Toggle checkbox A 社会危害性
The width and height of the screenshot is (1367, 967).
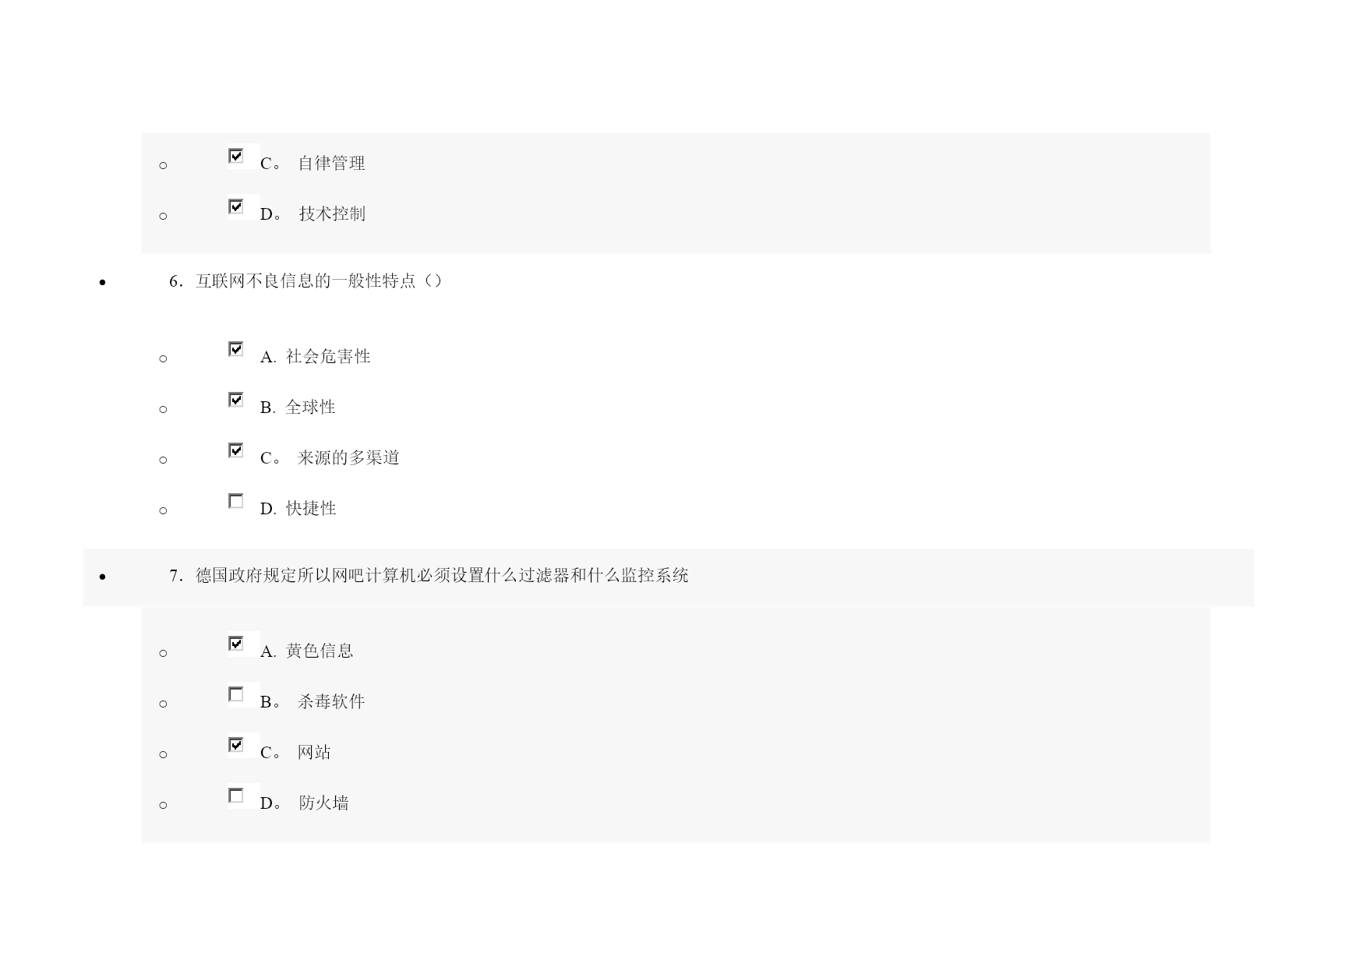(236, 349)
